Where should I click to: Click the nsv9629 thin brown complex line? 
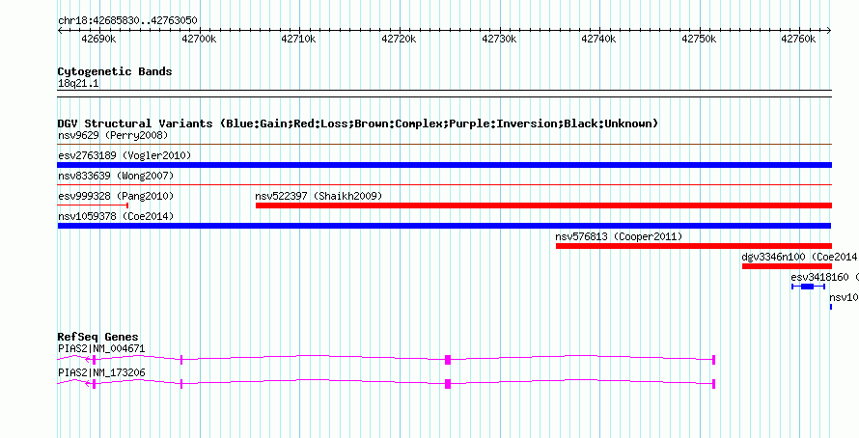[444, 145]
